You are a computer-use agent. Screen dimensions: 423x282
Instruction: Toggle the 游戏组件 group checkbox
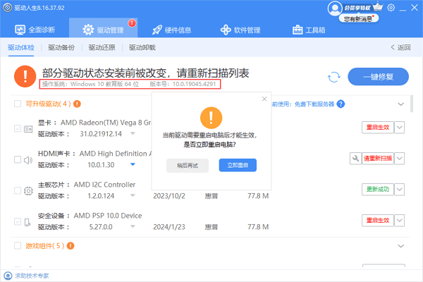18,246
